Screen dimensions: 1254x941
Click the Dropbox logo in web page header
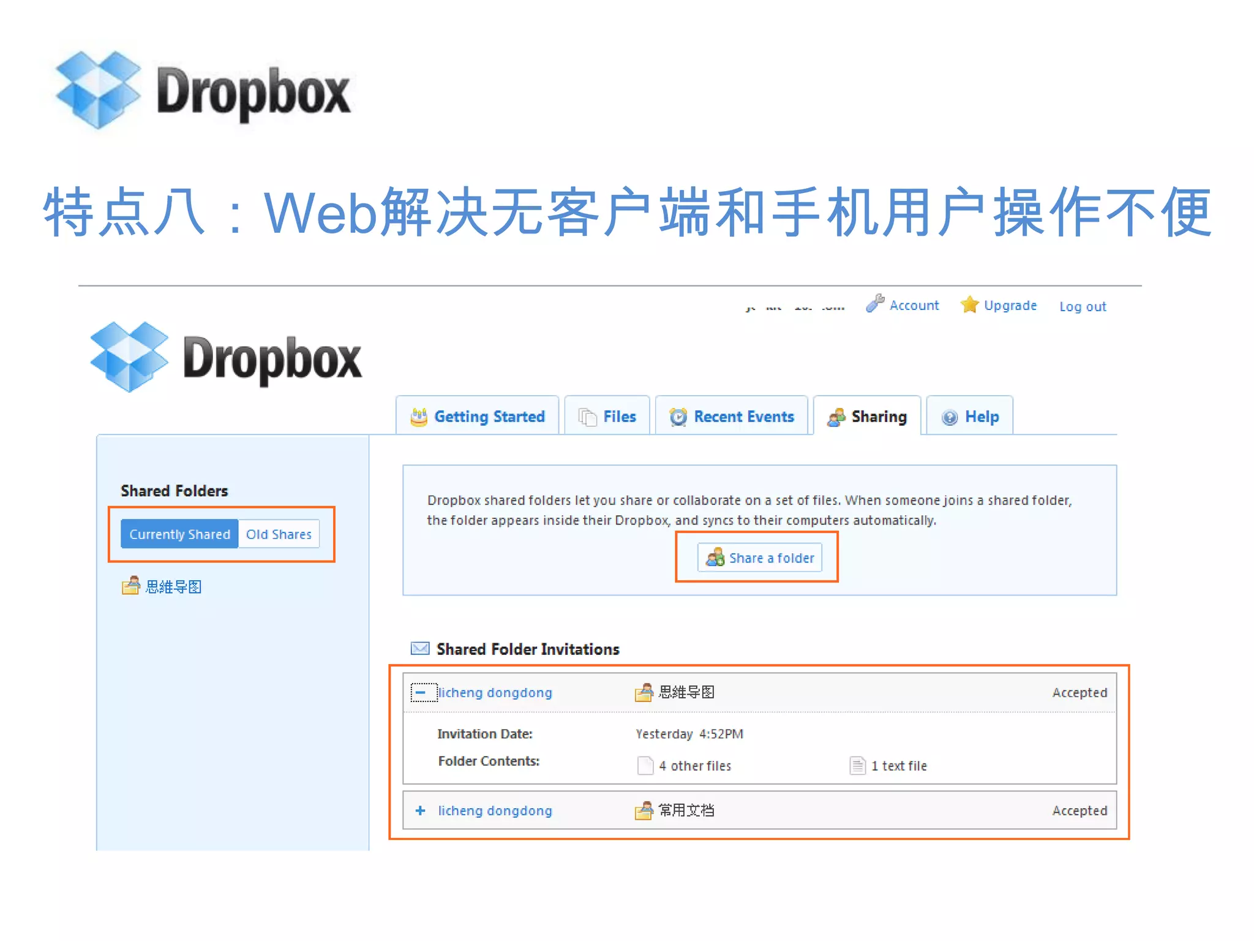pyautogui.click(x=225, y=358)
